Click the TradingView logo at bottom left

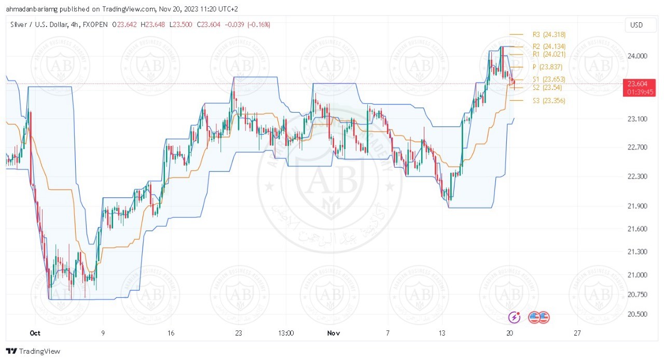(33, 351)
